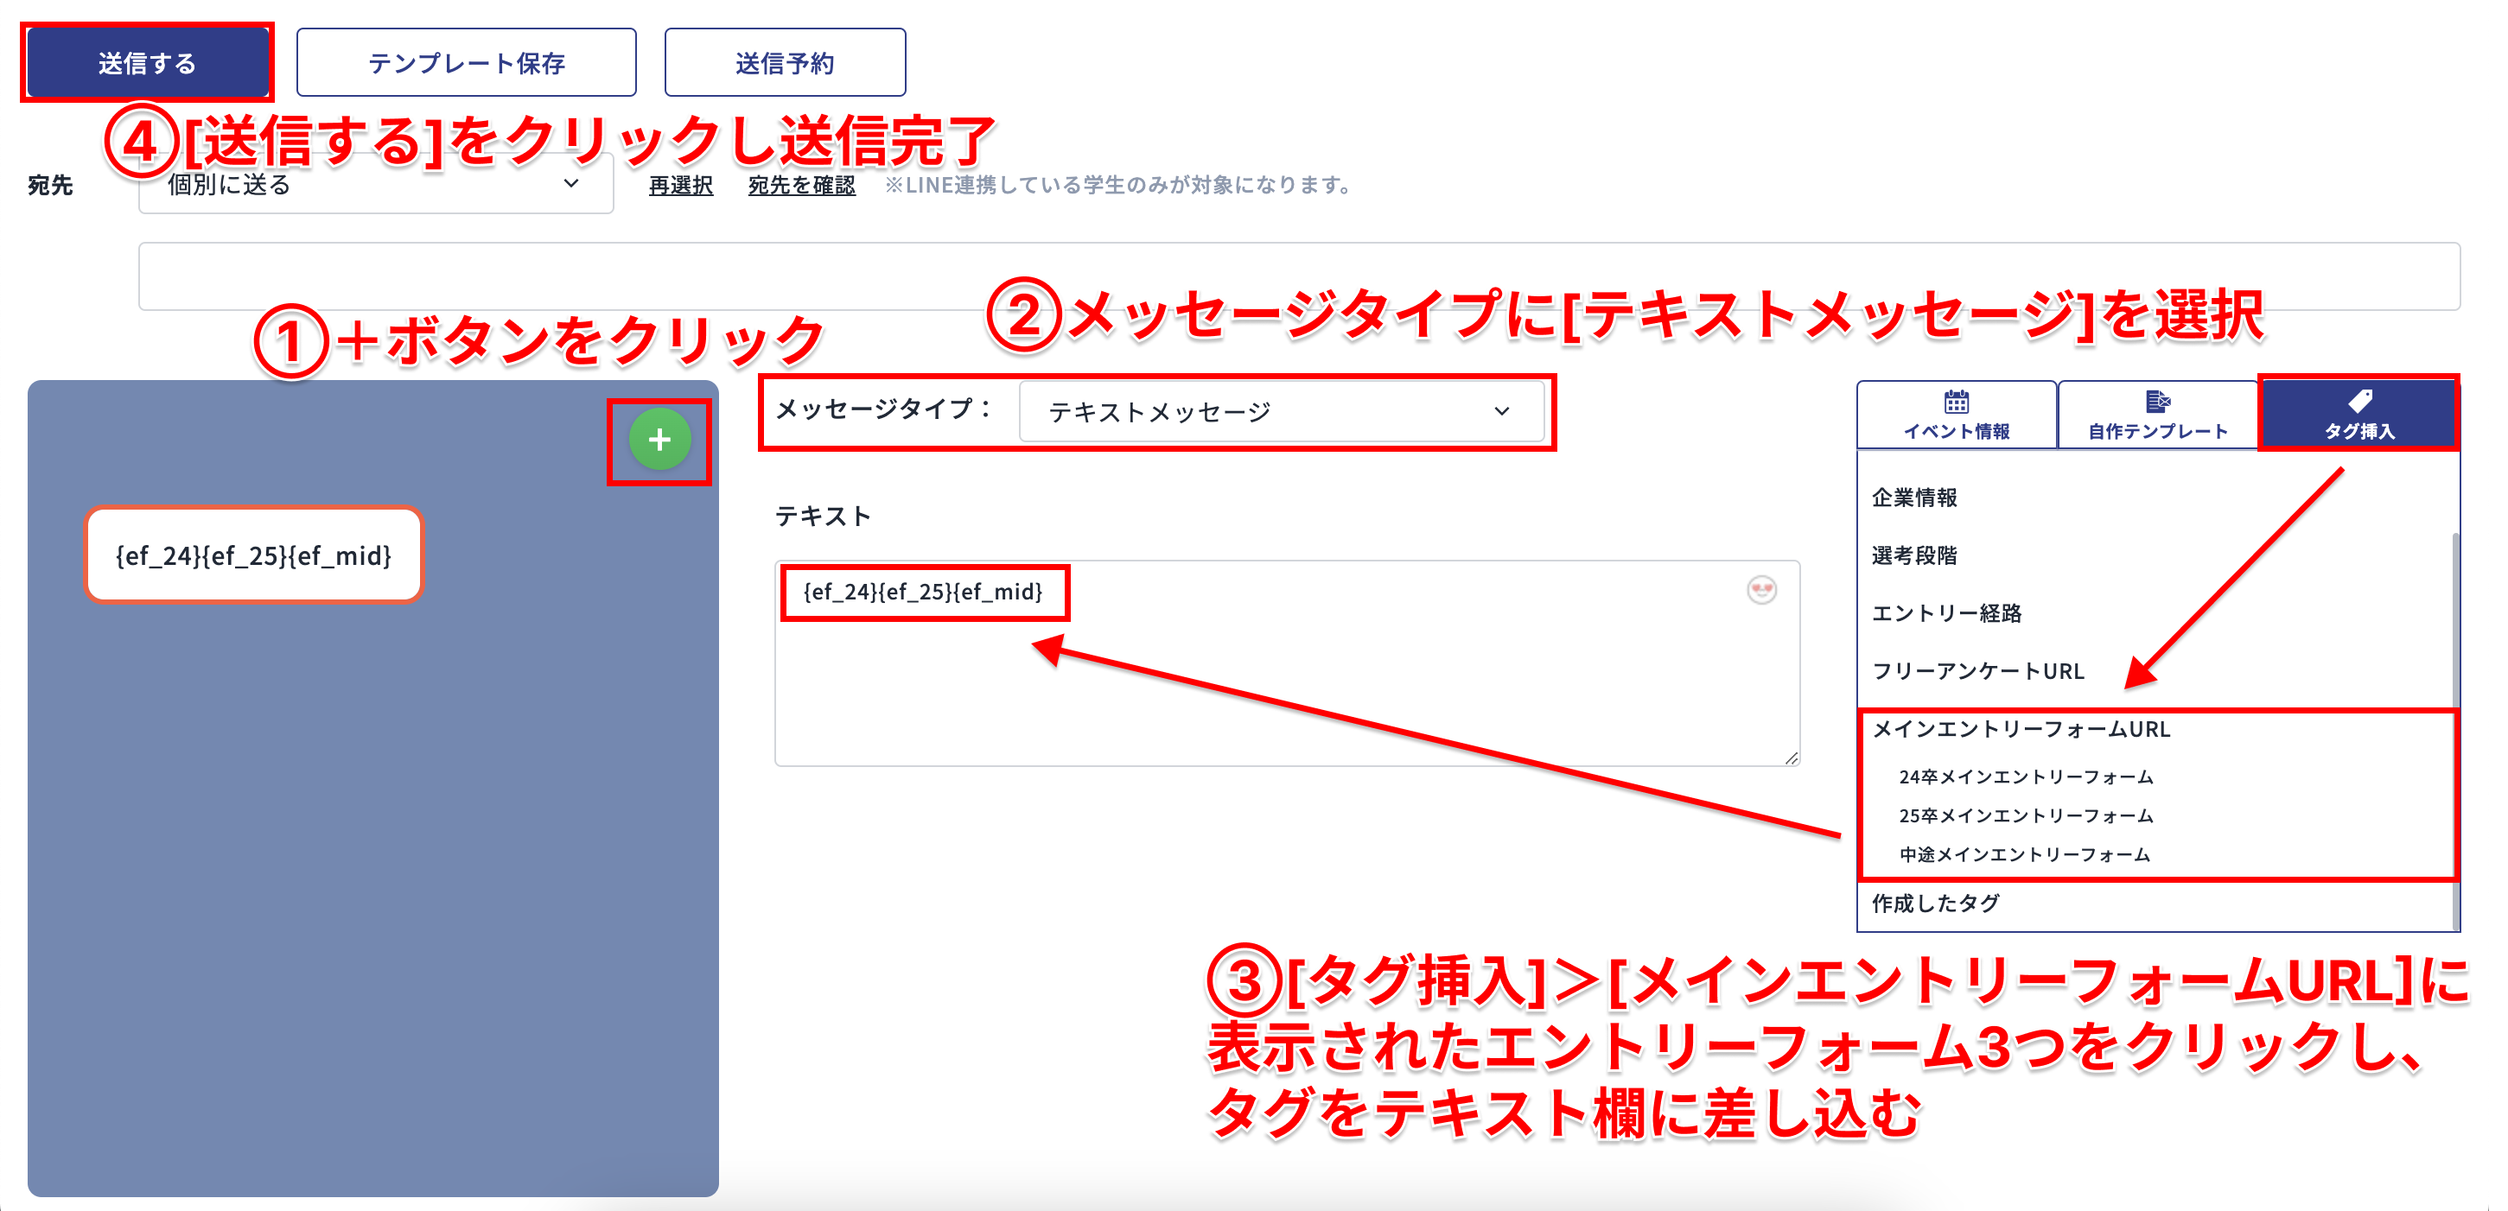This screenshot has height=1211, width=2508.
Task: Click the 送信予約 button
Action: pos(785,63)
